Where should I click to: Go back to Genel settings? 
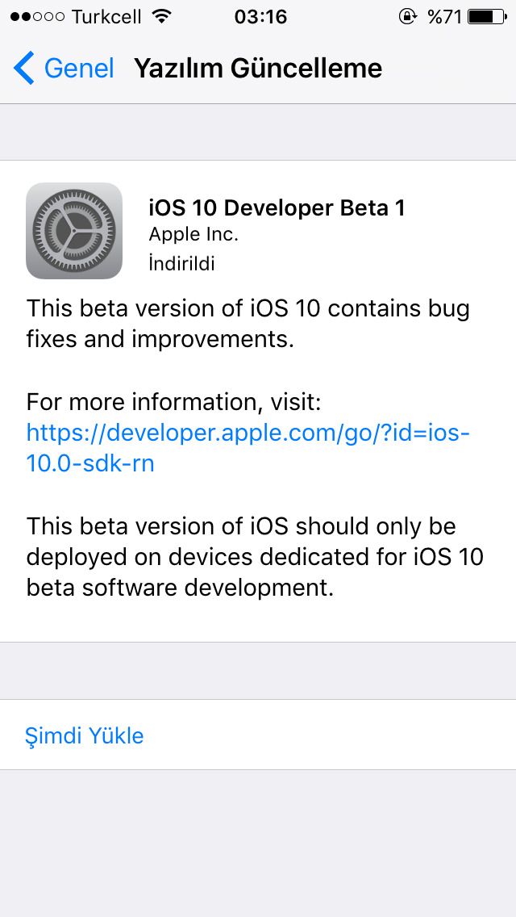coord(64,68)
